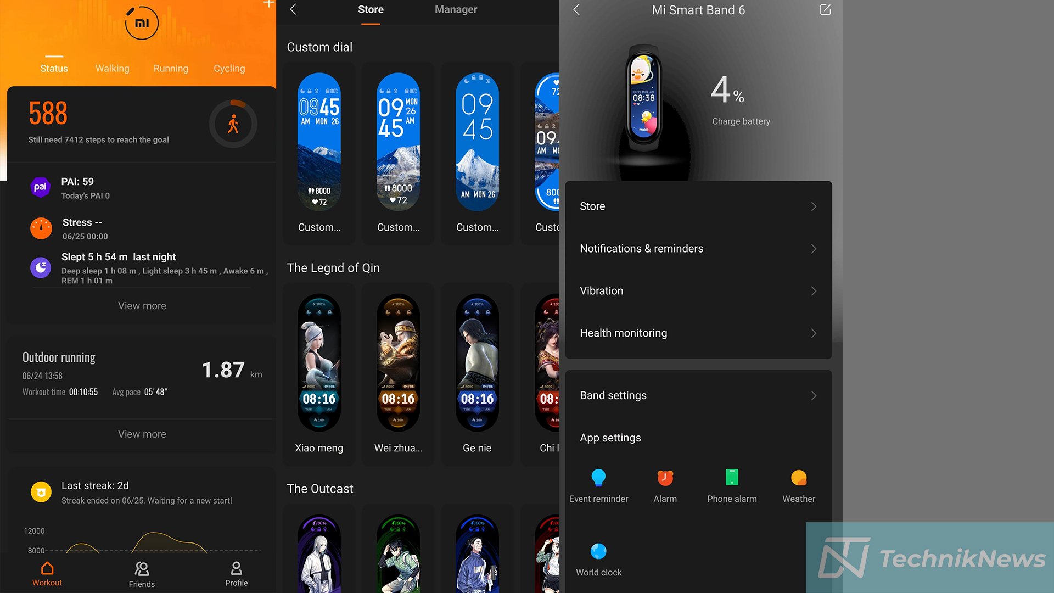1054x593 pixels.
Task: Open the Mi logo at the top
Action: coord(142,23)
